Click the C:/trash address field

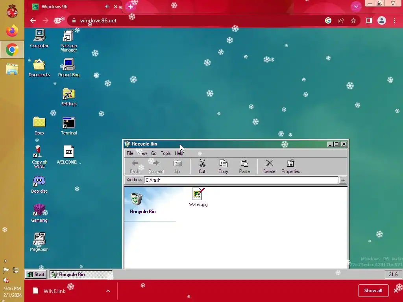click(241, 180)
